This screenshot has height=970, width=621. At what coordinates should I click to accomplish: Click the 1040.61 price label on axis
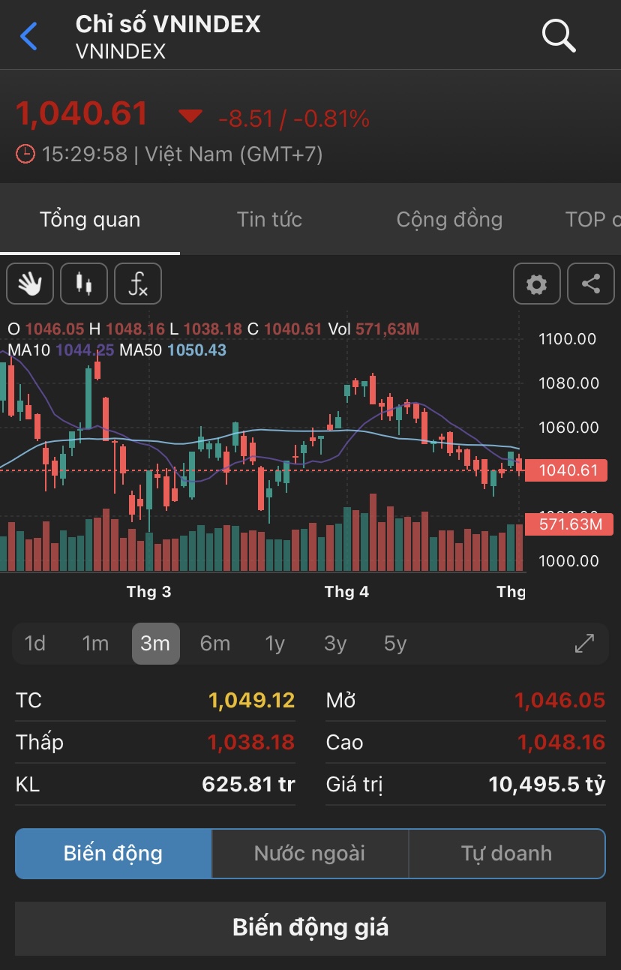[x=568, y=470]
